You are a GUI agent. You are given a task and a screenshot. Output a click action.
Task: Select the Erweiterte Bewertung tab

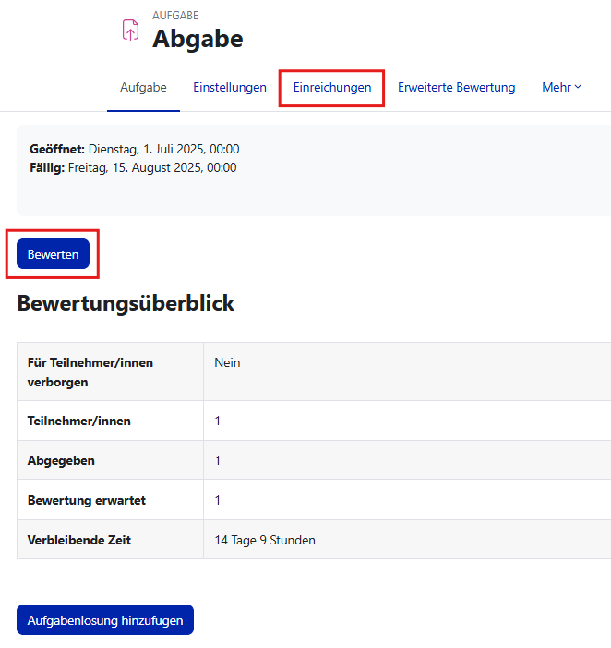(x=456, y=88)
